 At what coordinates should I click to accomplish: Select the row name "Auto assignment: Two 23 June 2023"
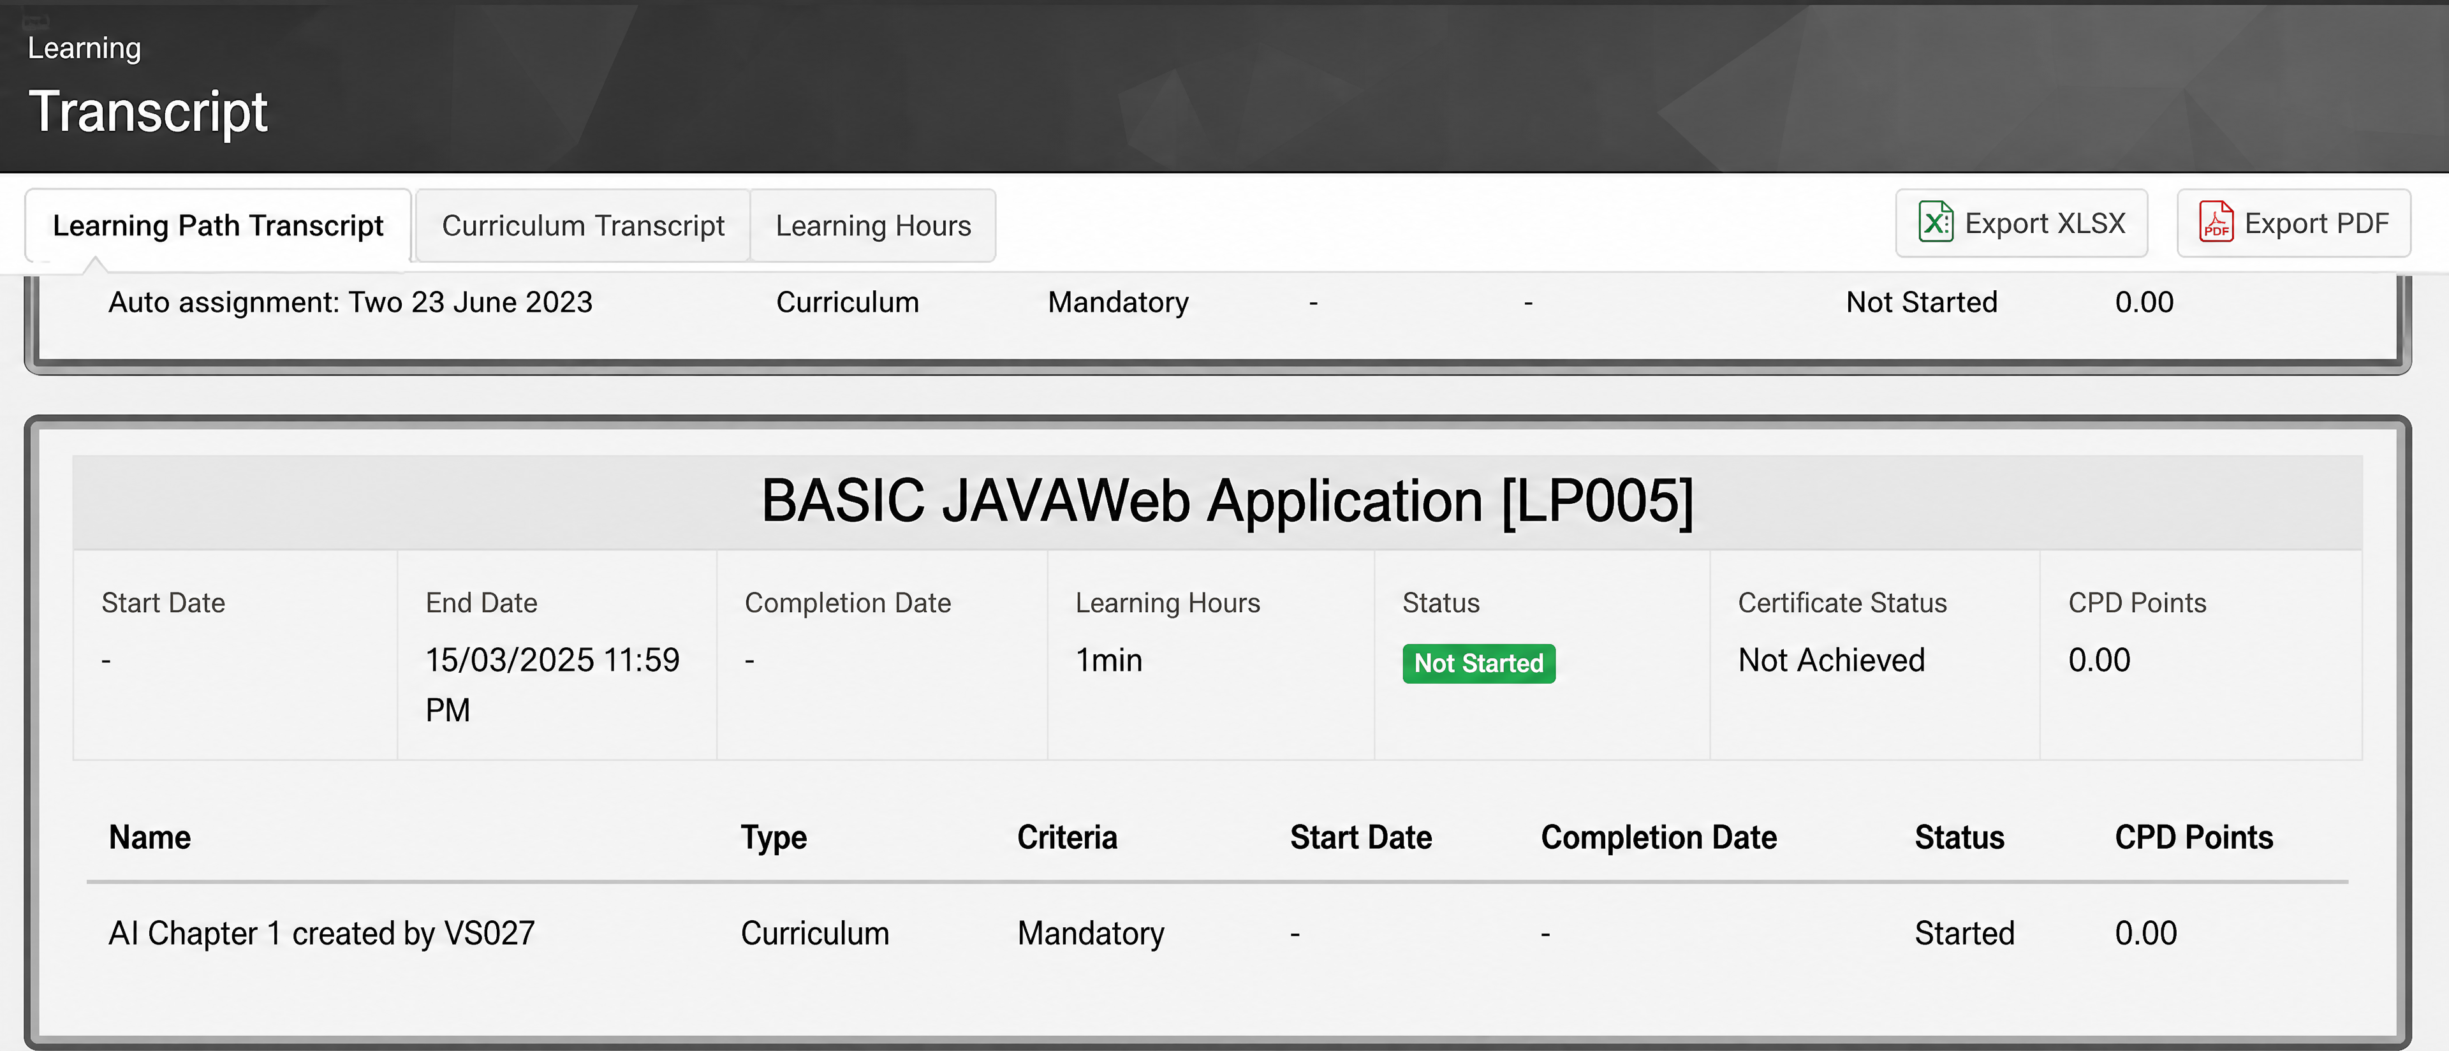(x=351, y=302)
